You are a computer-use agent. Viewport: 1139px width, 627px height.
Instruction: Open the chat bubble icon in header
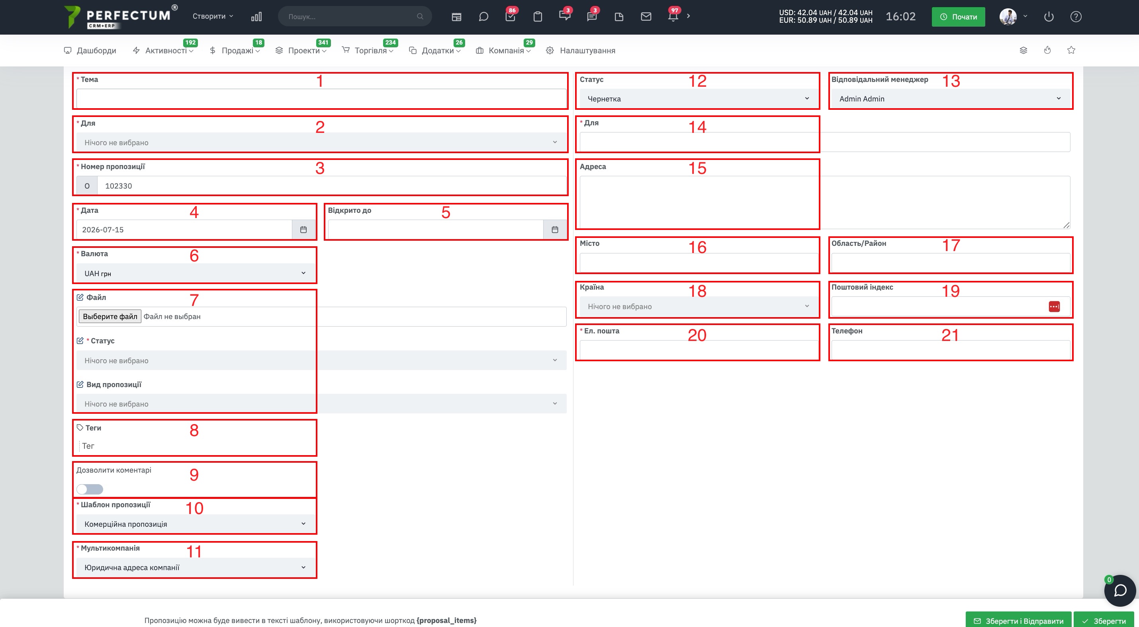[483, 17]
